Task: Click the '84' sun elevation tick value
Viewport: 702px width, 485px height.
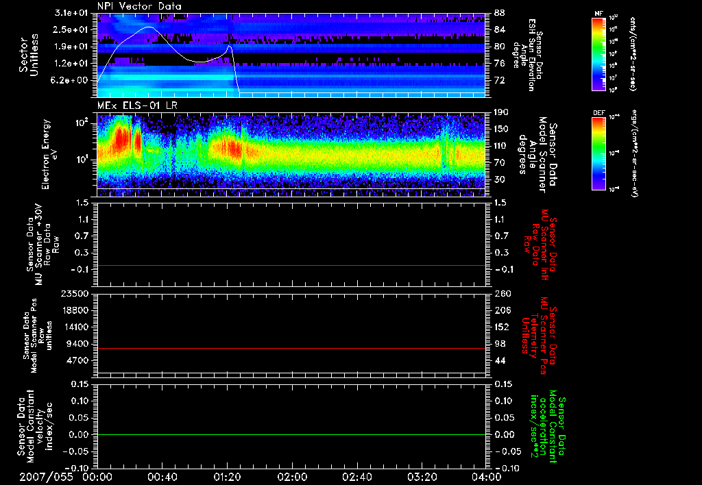Action: (x=500, y=30)
